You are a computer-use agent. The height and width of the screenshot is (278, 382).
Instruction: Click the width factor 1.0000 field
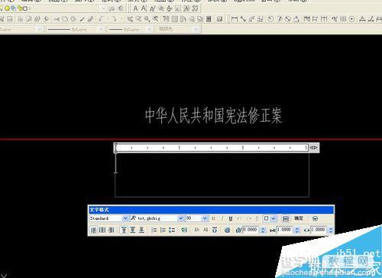coord(319,230)
